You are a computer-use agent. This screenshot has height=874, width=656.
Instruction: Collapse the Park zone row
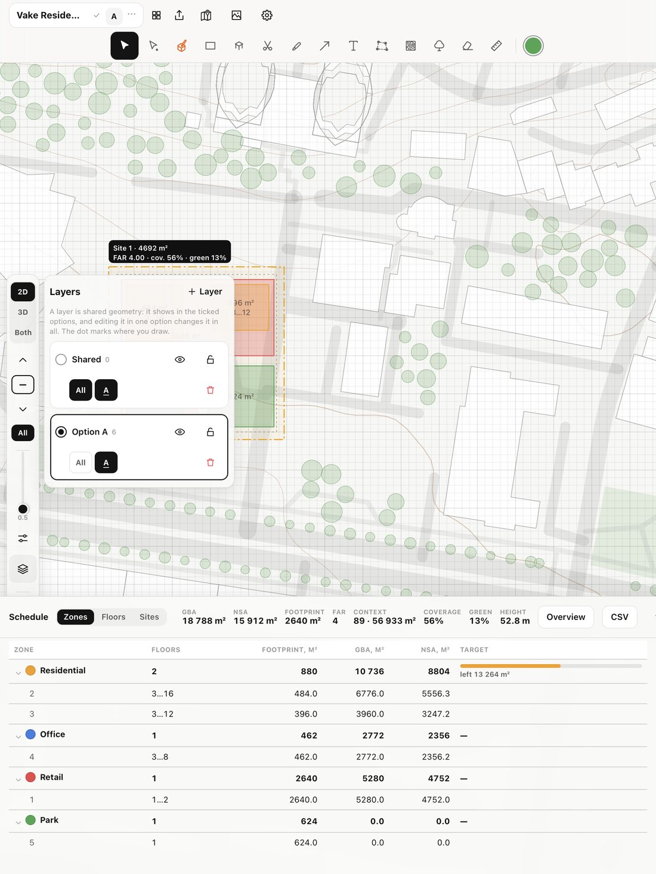click(18, 822)
